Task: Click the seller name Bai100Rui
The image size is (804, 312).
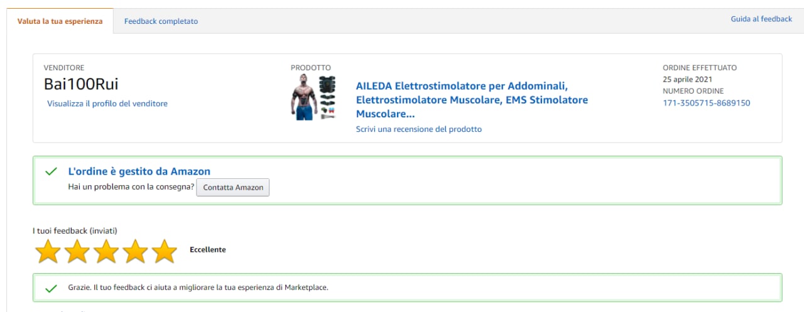Action: pos(81,85)
